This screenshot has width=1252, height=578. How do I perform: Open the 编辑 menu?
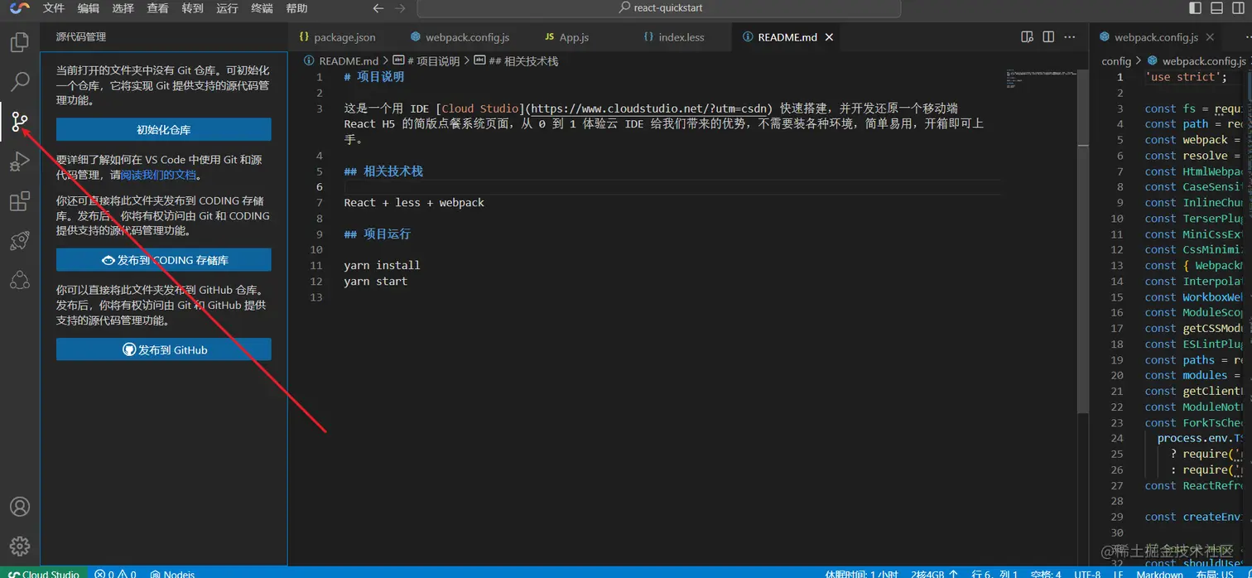click(x=89, y=8)
